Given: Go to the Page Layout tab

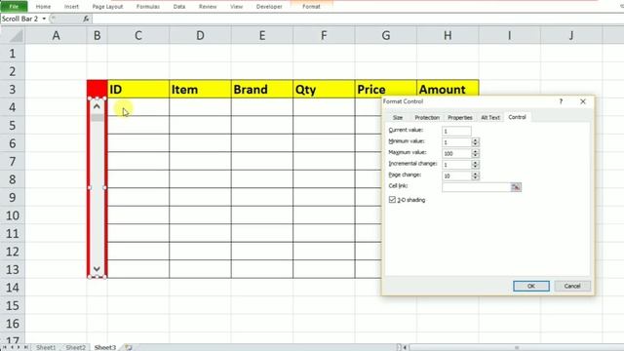Looking at the screenshot, I should point(107,7).
